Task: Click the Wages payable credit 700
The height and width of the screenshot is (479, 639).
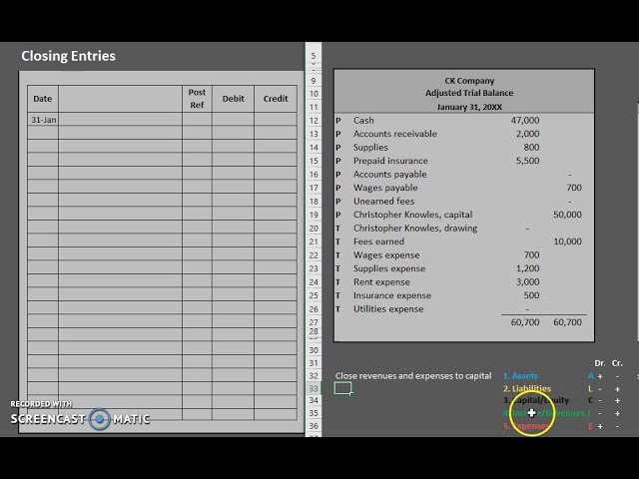Action: [x=574, y=188]
